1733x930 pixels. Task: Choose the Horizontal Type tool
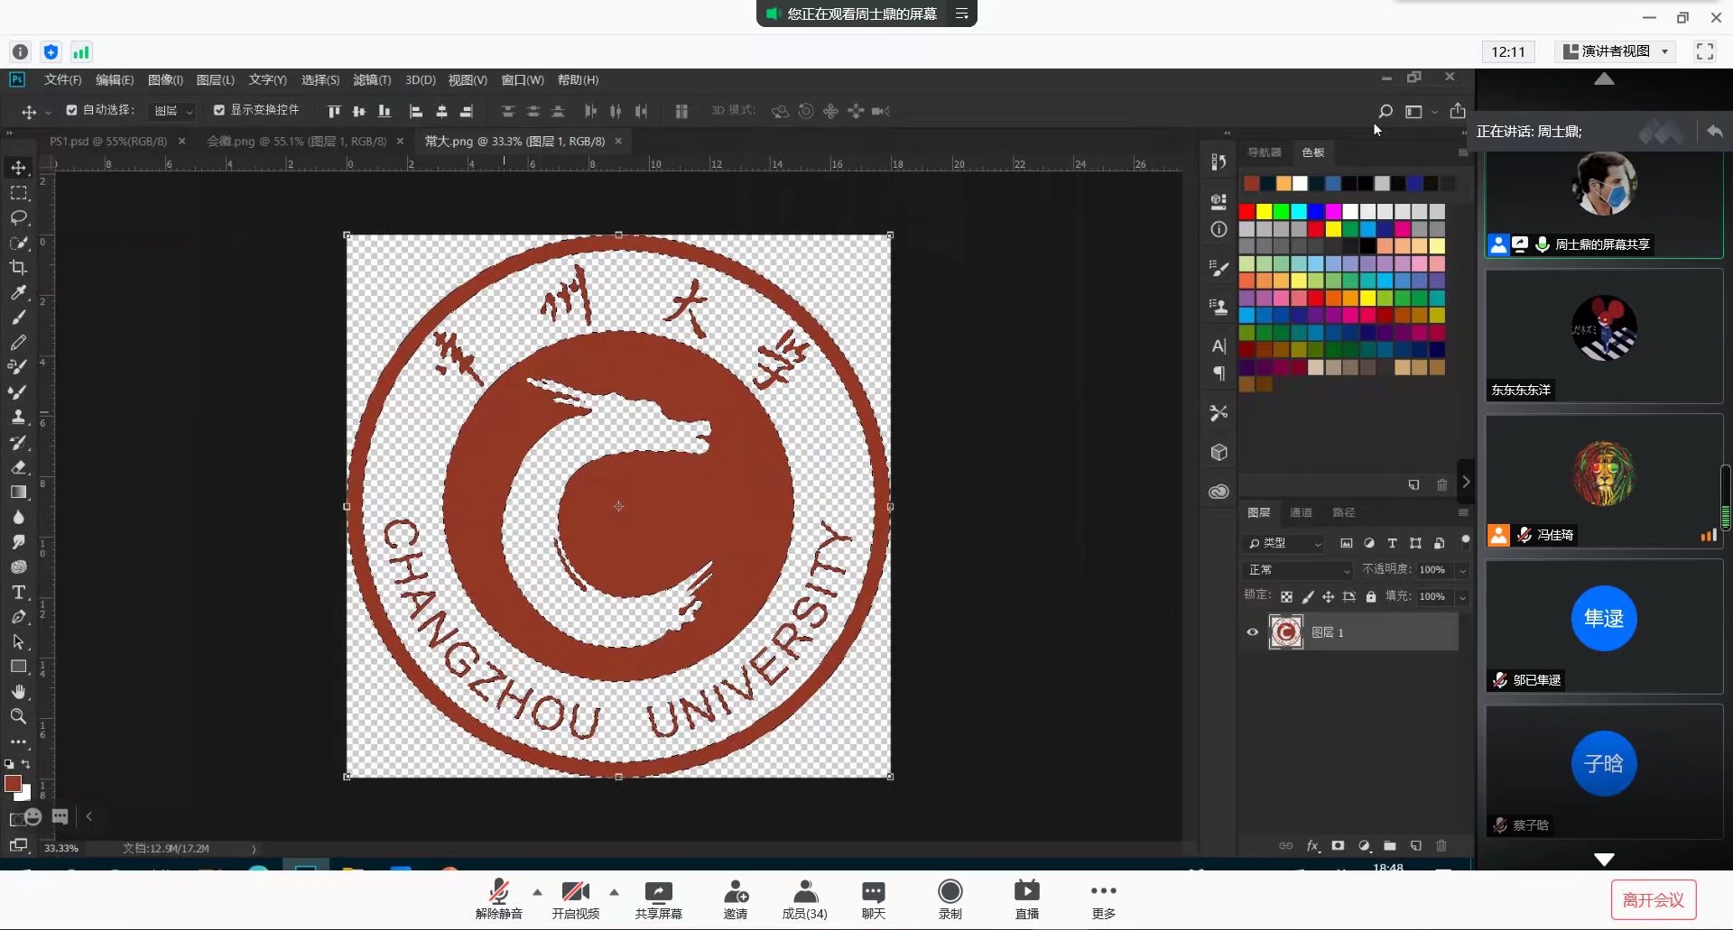(18, 593)
